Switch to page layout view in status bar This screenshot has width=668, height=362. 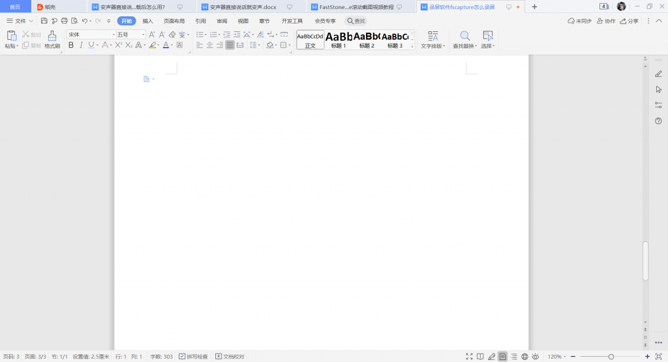(502, 357)
